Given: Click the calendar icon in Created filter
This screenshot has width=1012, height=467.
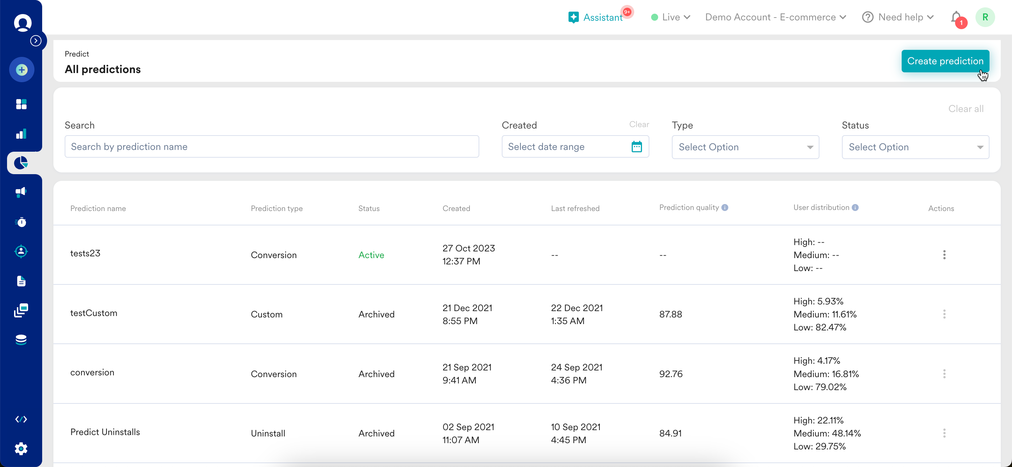Looking at the screenshot, I should [x=636, y=147].
